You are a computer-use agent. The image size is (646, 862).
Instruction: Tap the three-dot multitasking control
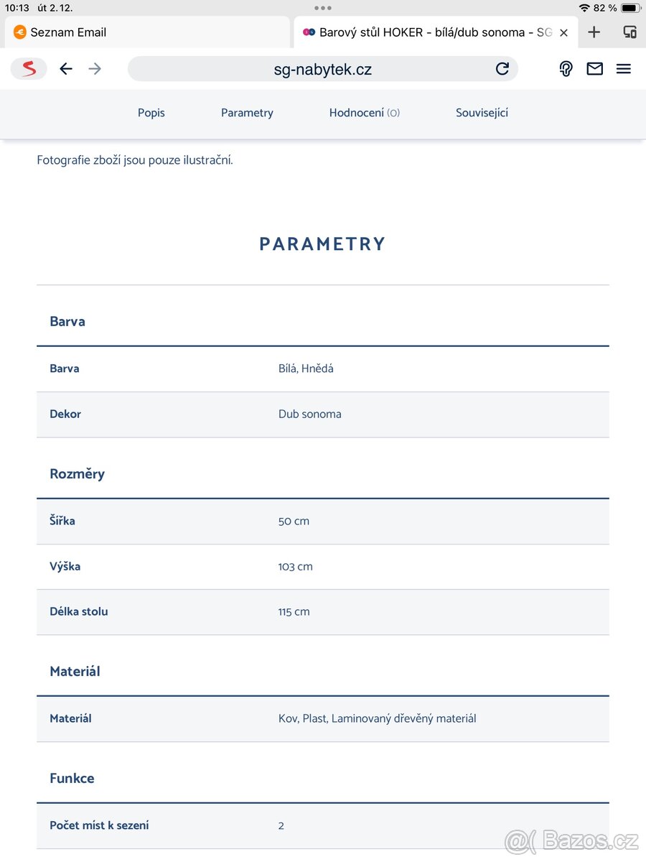(x=323, y=8)
